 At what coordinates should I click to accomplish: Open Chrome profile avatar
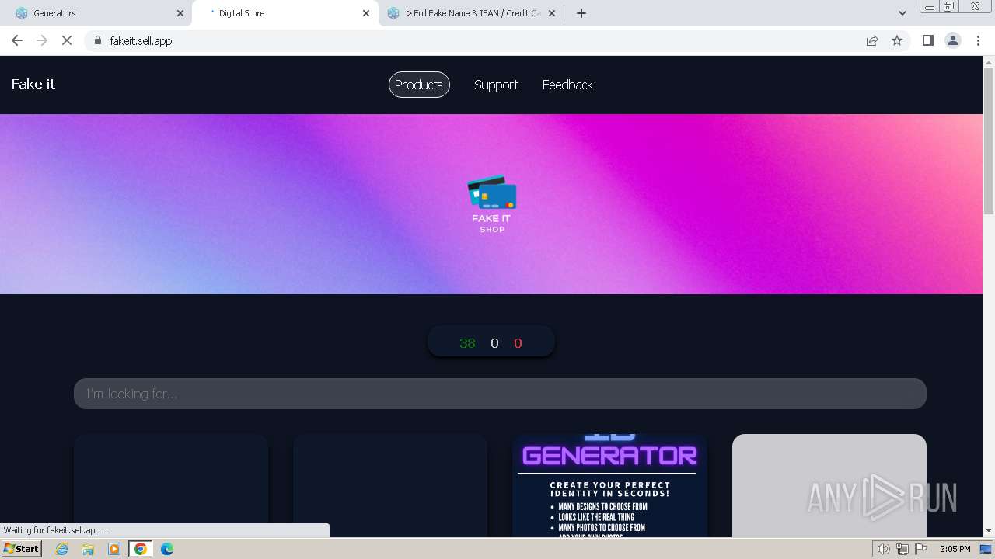click(x=952, y=40)
